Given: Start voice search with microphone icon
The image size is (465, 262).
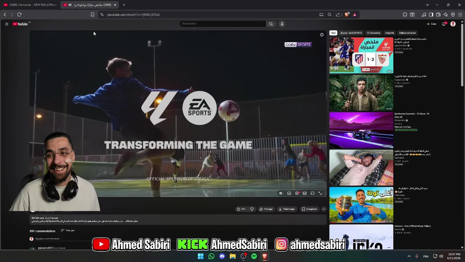Looking at the screenshot, I should (x=282, y=24).
